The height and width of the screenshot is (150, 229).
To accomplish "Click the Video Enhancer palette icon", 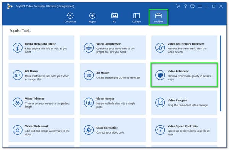I will tap(160, 75).
